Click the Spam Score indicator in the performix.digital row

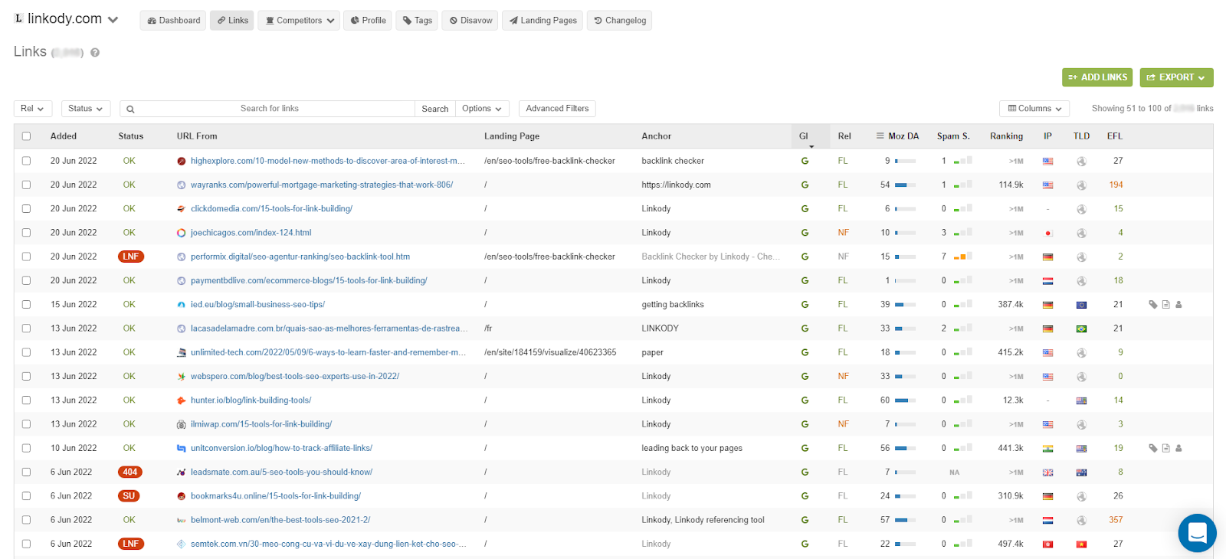tap(963, 257)
